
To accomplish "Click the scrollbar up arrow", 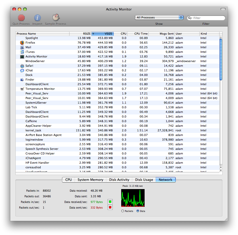I will tap(221, 167).
